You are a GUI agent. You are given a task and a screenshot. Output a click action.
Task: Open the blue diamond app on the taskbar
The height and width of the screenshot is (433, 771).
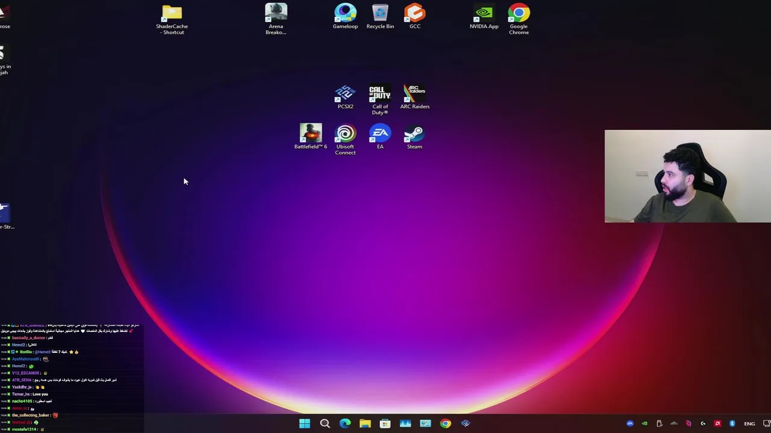click(x=465, y=423)
